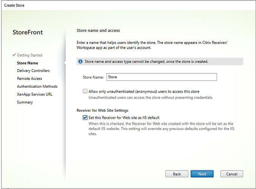Enable the anonymous users only checkbox
This screenshot has width=256, height=189.
click(85, 91)
